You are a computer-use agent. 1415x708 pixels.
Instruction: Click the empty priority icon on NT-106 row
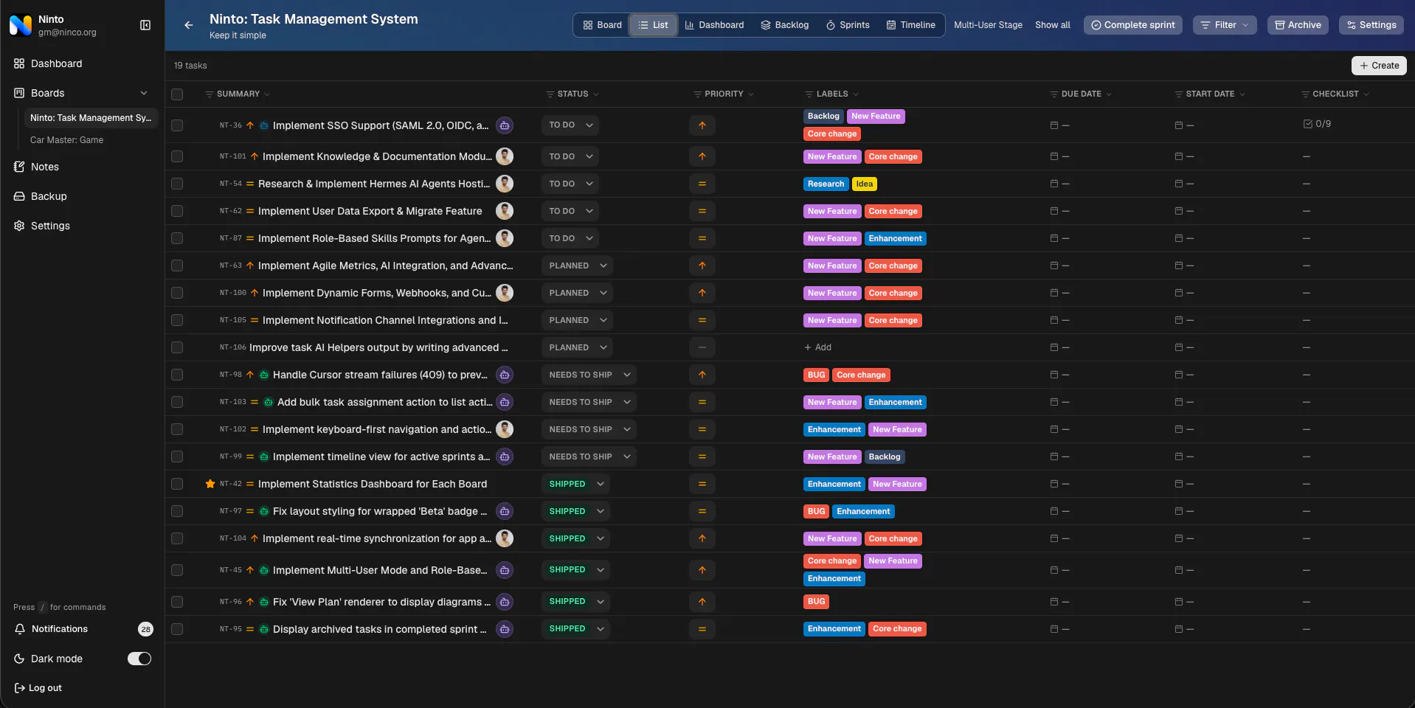click(702, 347)
